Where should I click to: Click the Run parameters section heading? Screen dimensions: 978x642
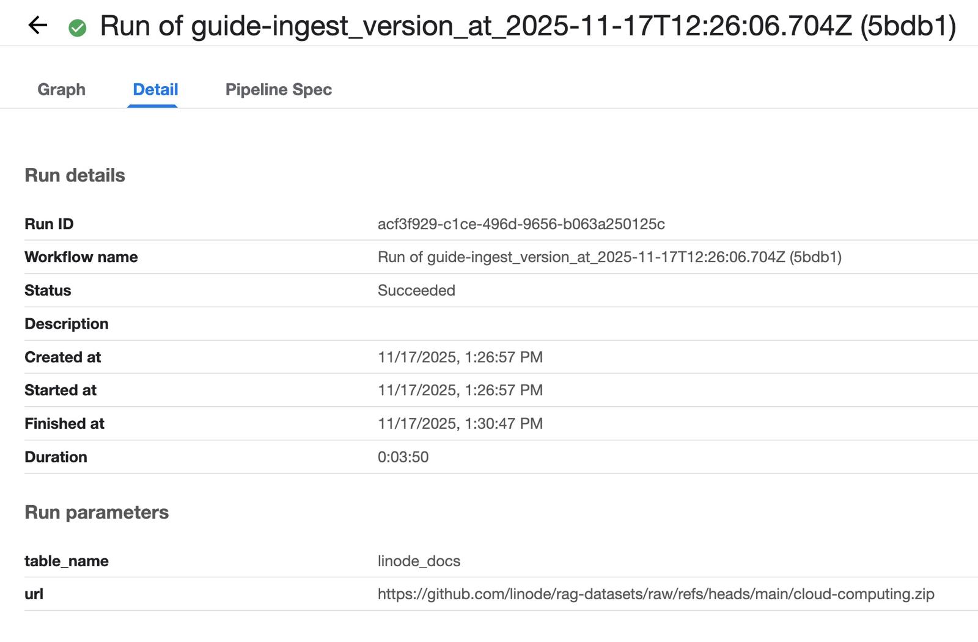coord(97,513)
